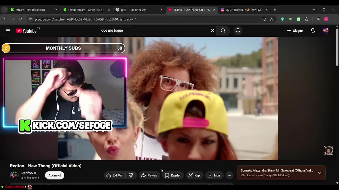Click Sonraki: Alexandra Stan - Mr. Saxobeat text

click(x=277, y=170)
